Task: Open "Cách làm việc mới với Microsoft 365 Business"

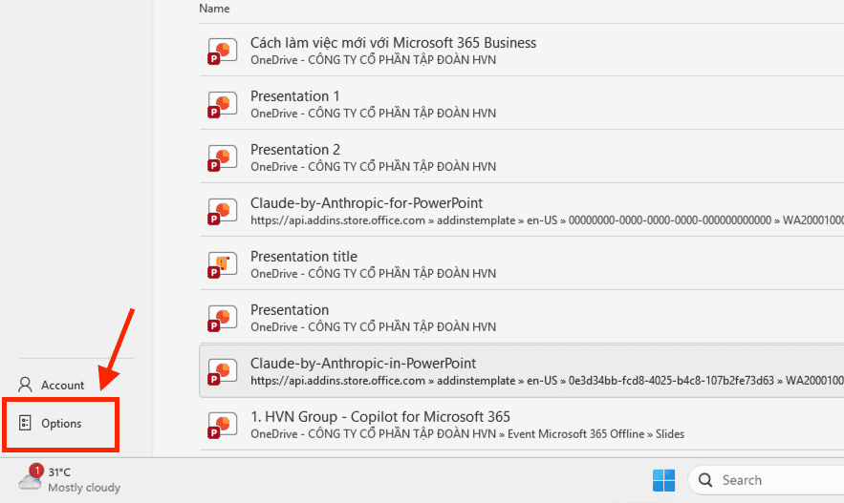Action: 393,43
